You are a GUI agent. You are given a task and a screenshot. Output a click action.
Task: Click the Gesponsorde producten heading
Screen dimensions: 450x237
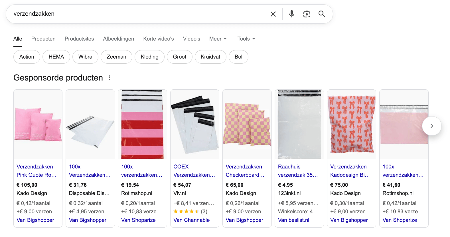(58, 78)
